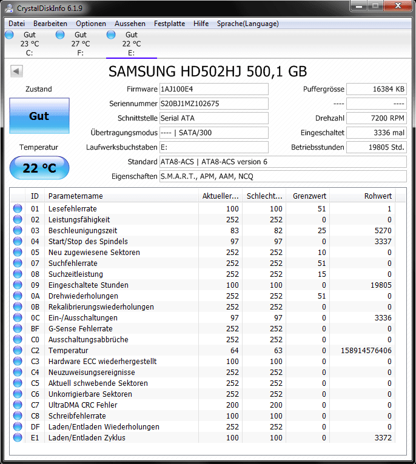Click the CrystalDiskInfo title bar app icon
The width and height of the screenshot is (416, 464).
click(x=9, y=8)
